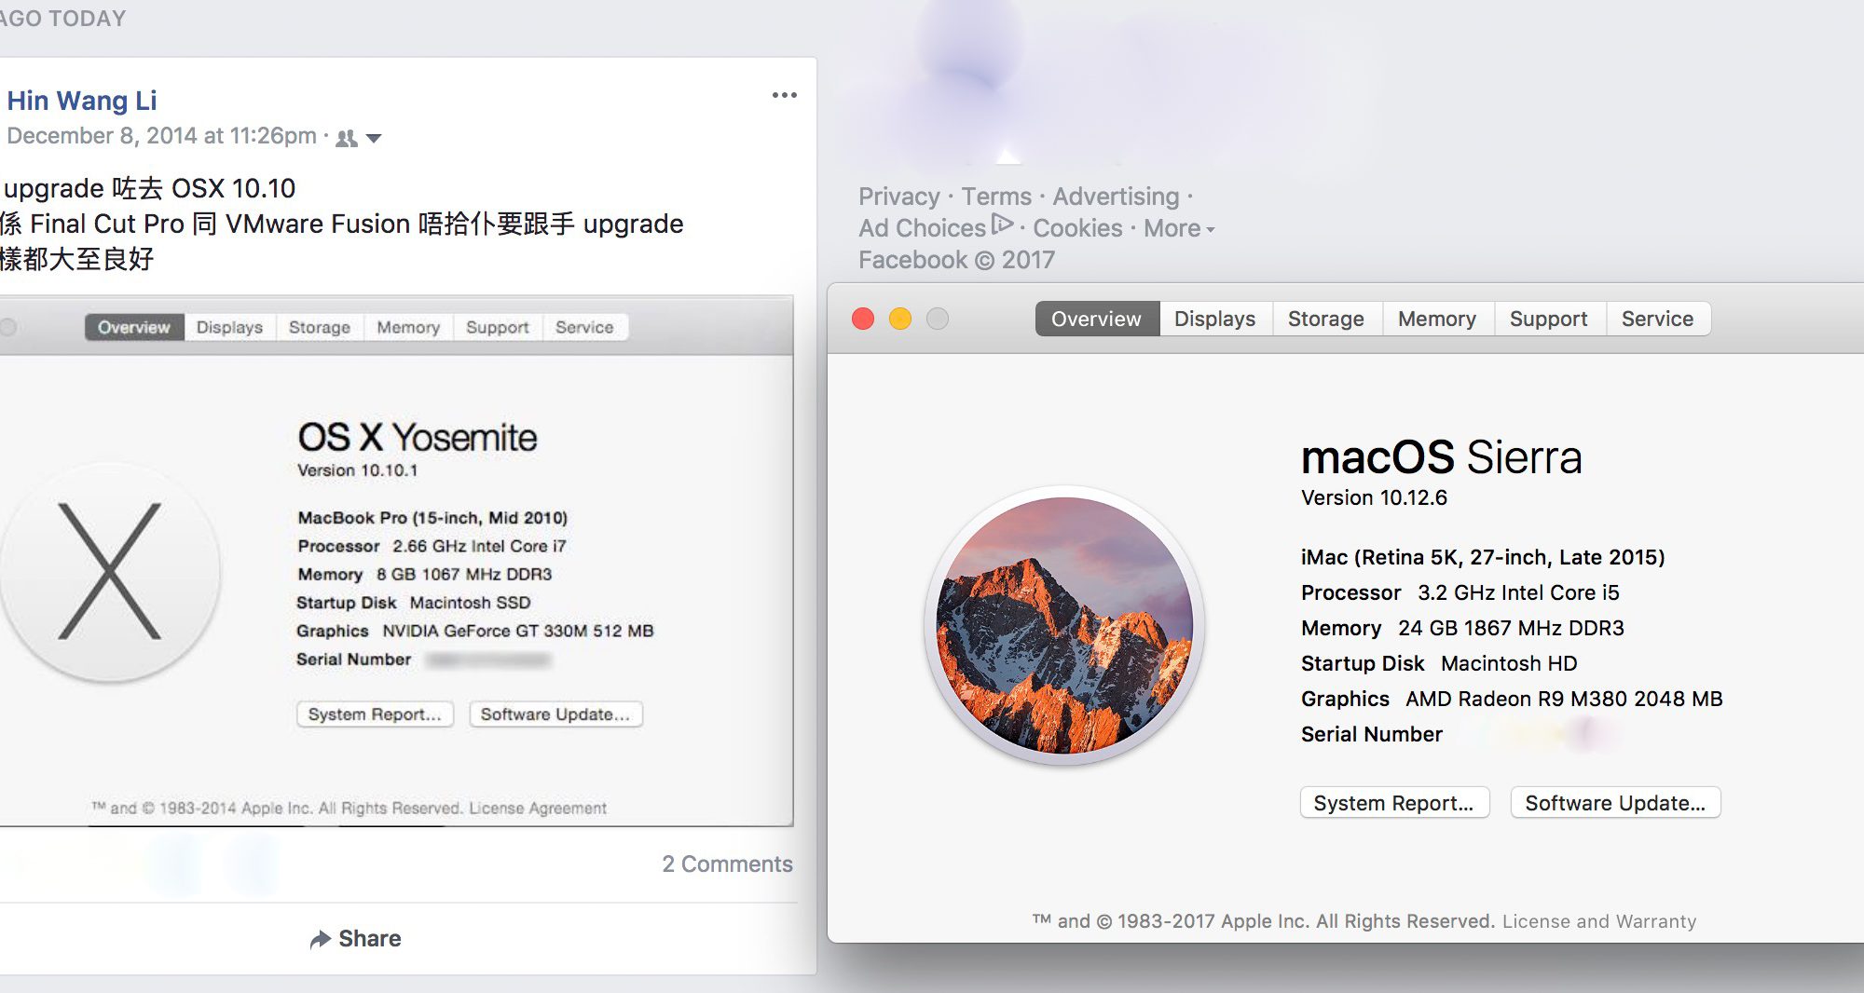Click Version 10.12.6 text

tap(1374, 497)
